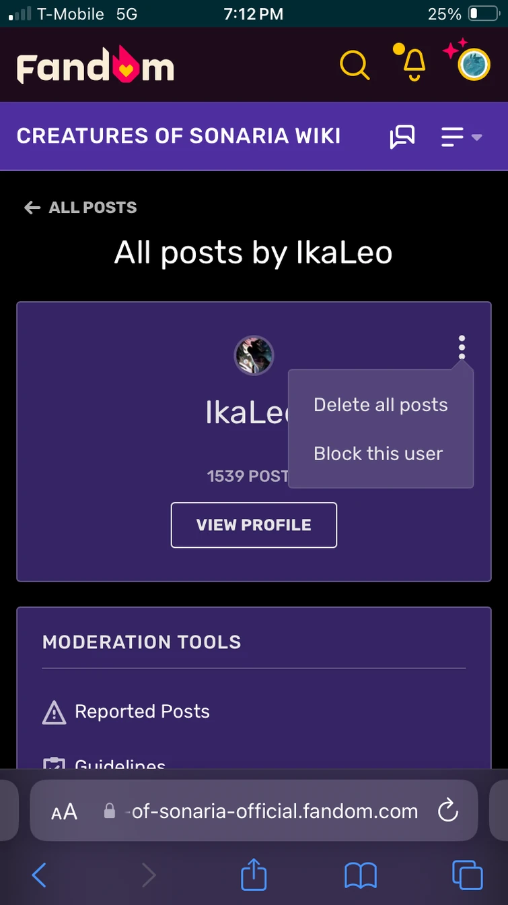Open Safari AA reader options
The image size is (508, 905).
(65, 812)
